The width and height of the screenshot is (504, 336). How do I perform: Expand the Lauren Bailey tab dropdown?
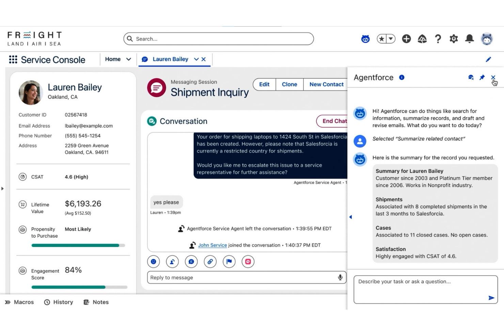(x=196, y=59)
